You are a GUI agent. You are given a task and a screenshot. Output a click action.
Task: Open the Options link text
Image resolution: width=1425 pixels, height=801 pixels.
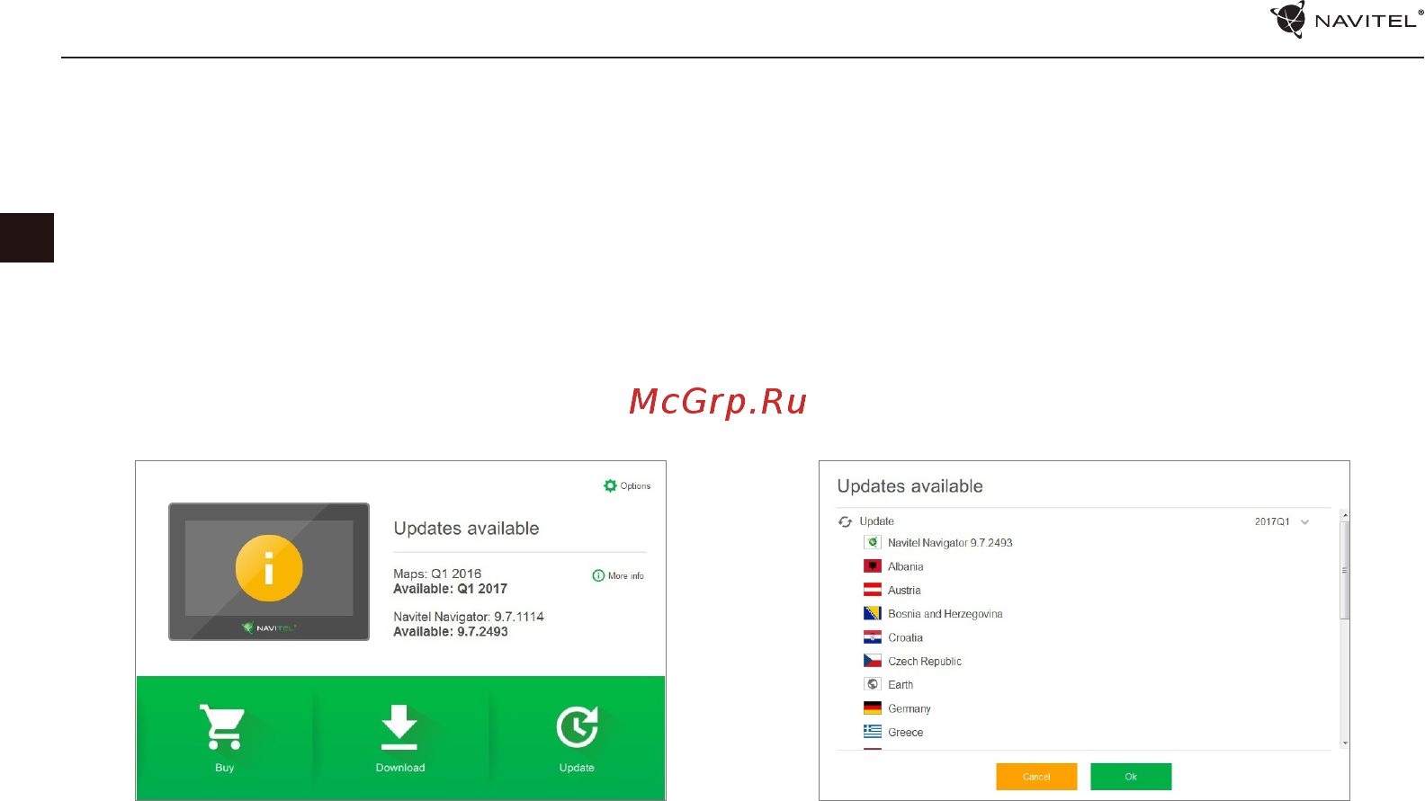635,486
